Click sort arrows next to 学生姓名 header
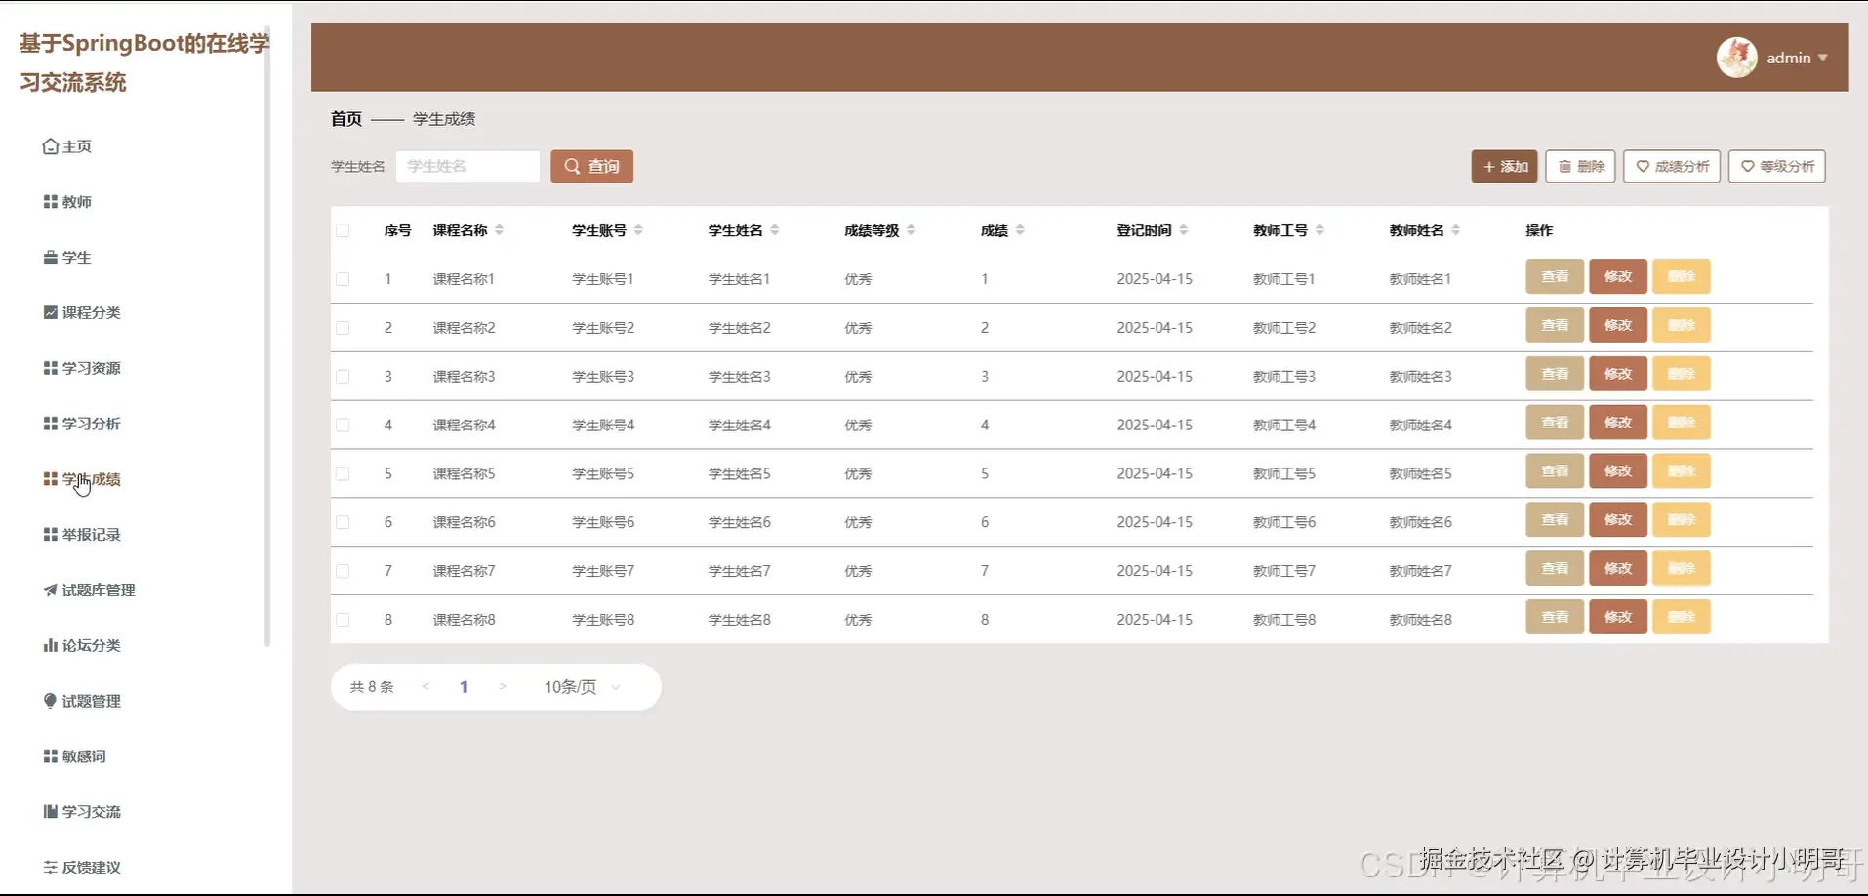This screenshot has width=1868, height=896. 774,230
